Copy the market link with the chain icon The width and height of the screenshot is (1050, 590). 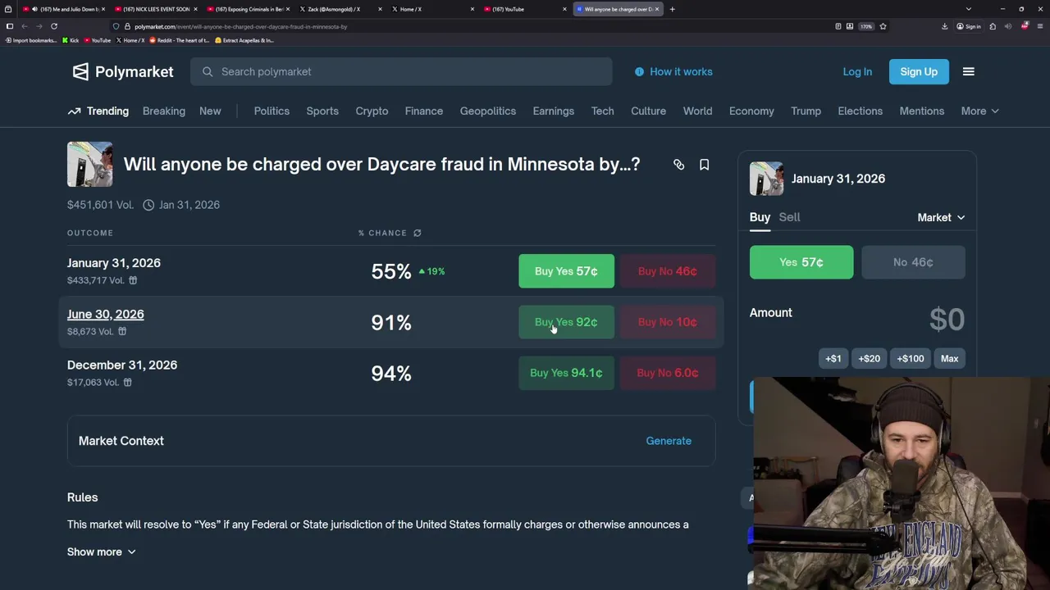[x=678, y=165]
